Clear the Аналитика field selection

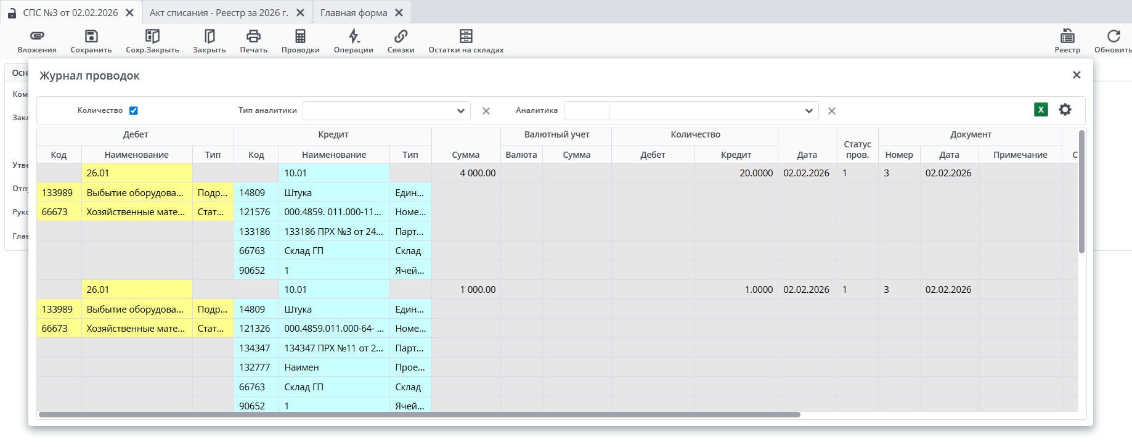pyautogui.click(x=832, y=111)
